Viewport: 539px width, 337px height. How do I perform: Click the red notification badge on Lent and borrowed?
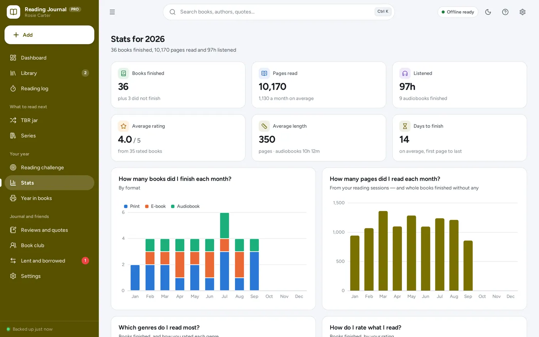coord(85,261)
